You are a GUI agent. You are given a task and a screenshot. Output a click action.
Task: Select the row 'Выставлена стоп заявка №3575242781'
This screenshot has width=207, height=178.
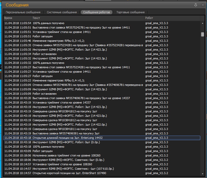[x=81, y=28]
